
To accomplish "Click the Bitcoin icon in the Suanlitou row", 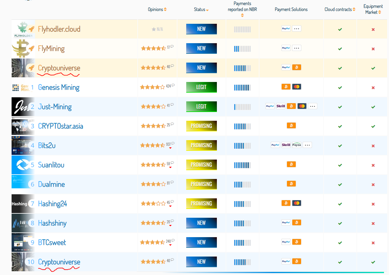I will click(291, 164).
